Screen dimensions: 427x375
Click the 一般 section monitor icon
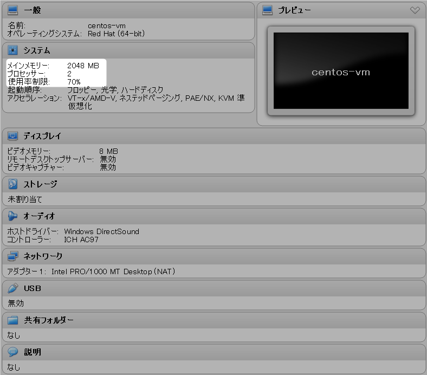pos(12,10)
